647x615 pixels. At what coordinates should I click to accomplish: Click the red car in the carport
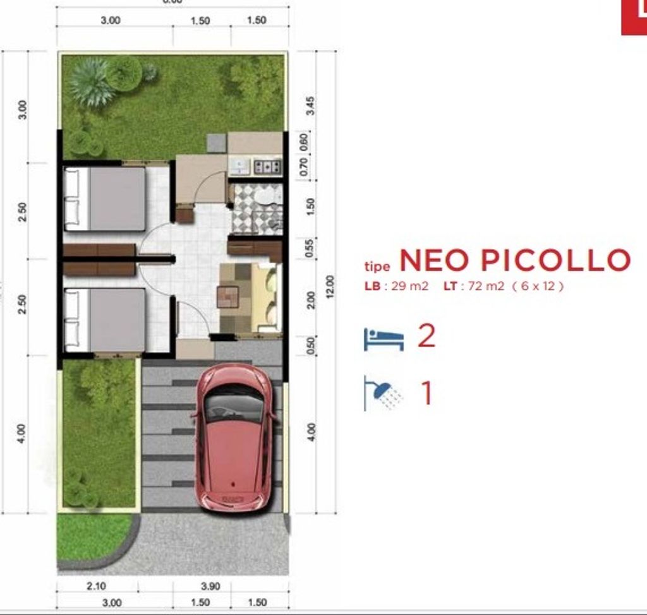pyautogui.click(x=234, y=438)
